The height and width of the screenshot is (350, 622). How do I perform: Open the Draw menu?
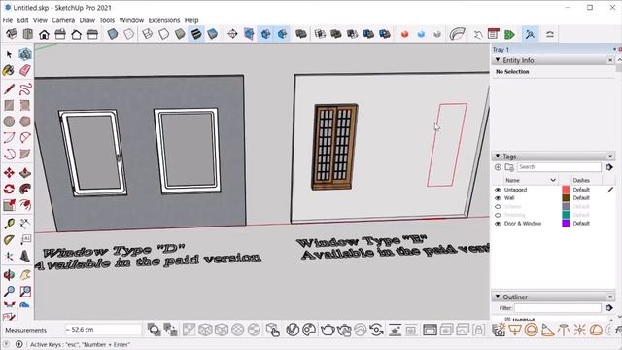click(86, 20)
